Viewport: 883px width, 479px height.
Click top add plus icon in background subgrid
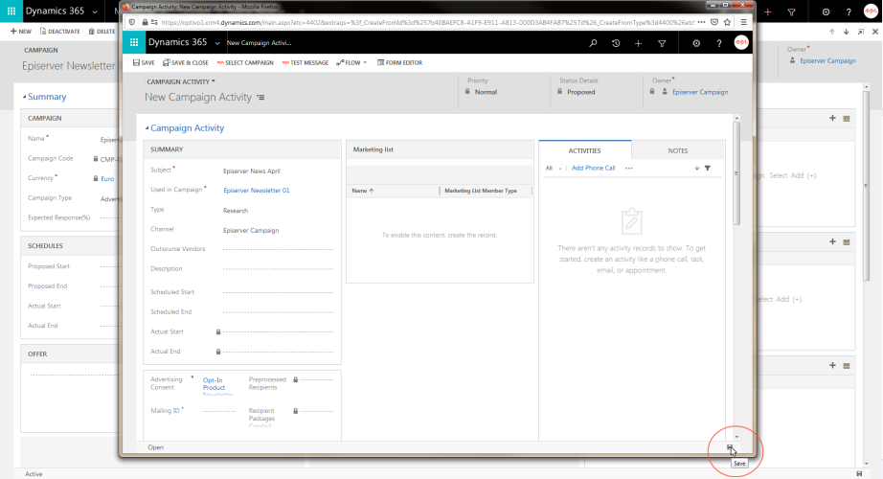[832, 118]
